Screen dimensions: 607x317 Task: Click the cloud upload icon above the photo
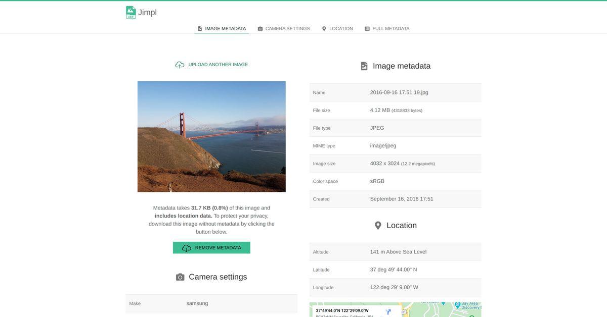(x=180, y=65)
